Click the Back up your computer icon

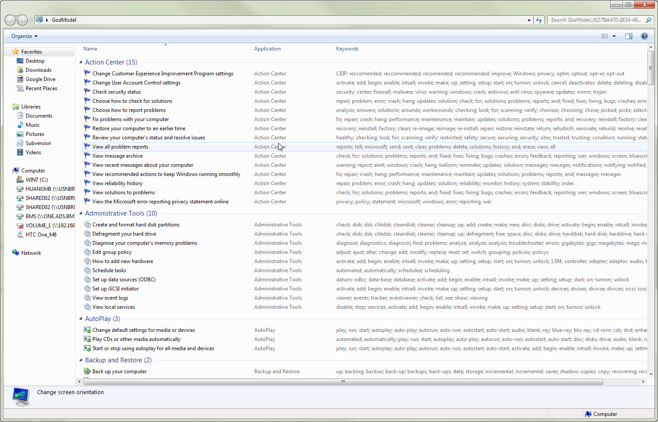[87, 371]
